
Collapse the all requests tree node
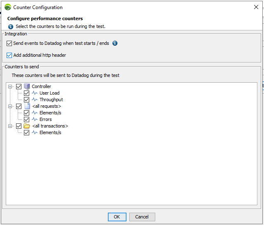click(11, 106)
